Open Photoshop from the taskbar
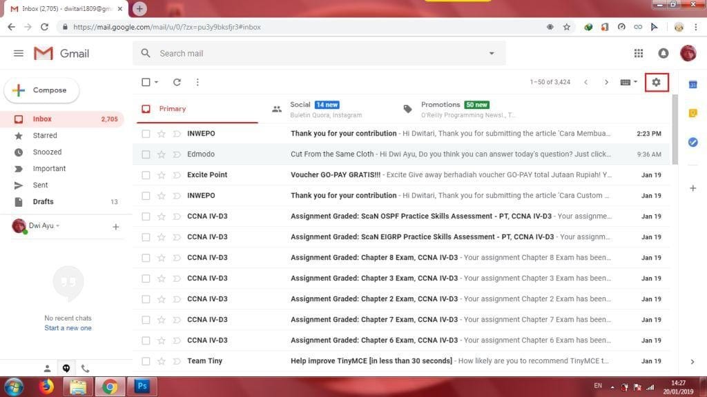 tap(142, 387)
